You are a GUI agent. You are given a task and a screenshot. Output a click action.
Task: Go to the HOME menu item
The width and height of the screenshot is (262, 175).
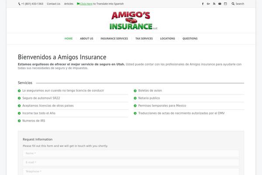point(69,38)
